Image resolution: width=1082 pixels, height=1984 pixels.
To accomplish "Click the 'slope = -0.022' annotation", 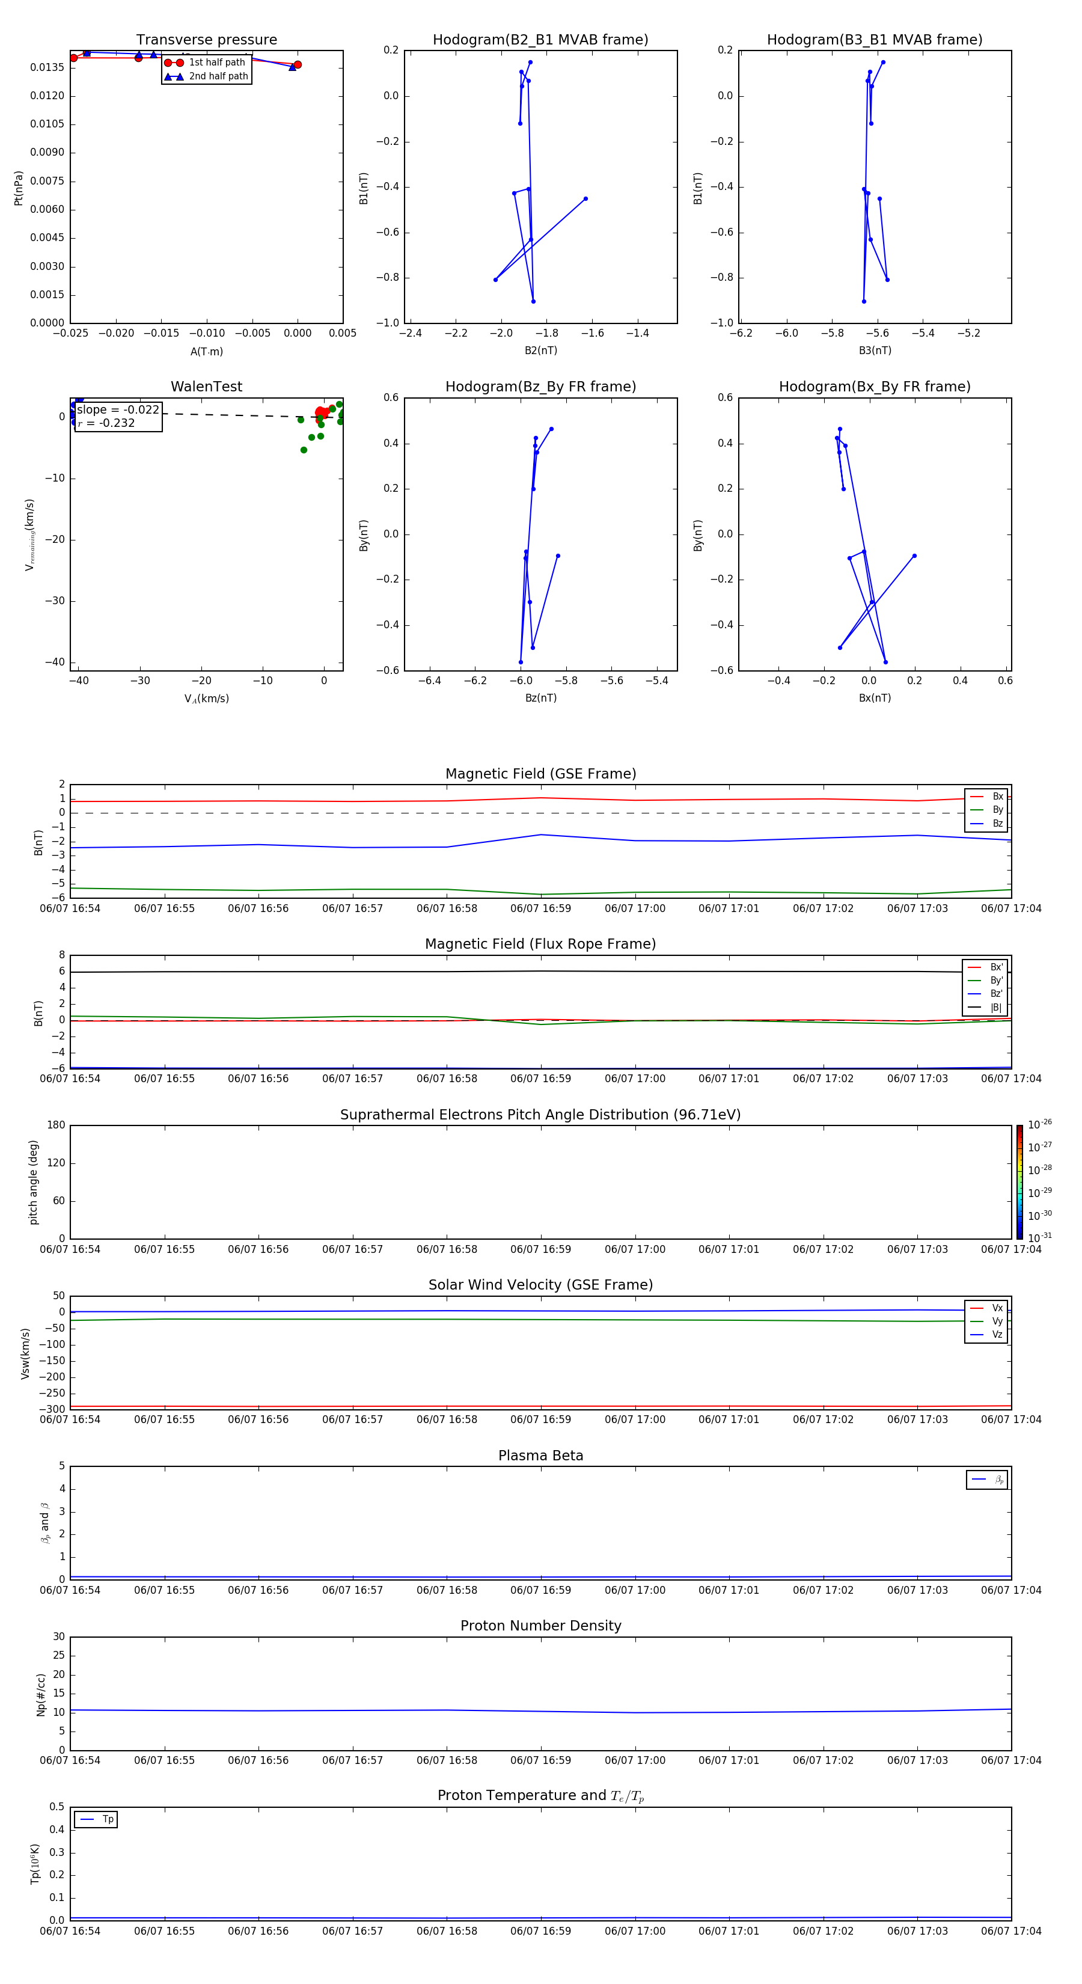I will tap(118, 410).
